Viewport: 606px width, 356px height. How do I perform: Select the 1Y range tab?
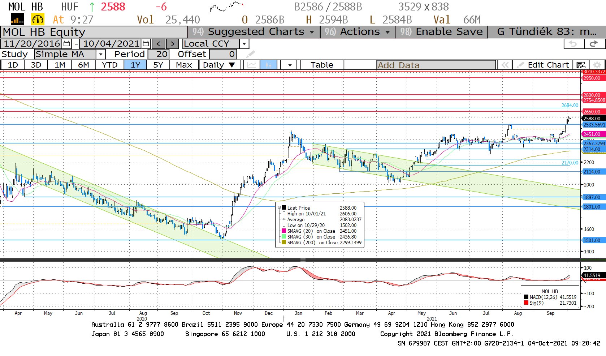pyautogui.click(x=135, y=65)
